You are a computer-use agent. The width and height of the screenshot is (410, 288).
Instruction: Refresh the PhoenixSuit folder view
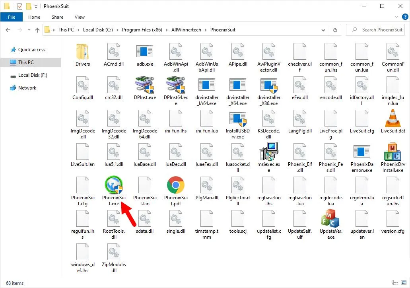tap(335, 30)
